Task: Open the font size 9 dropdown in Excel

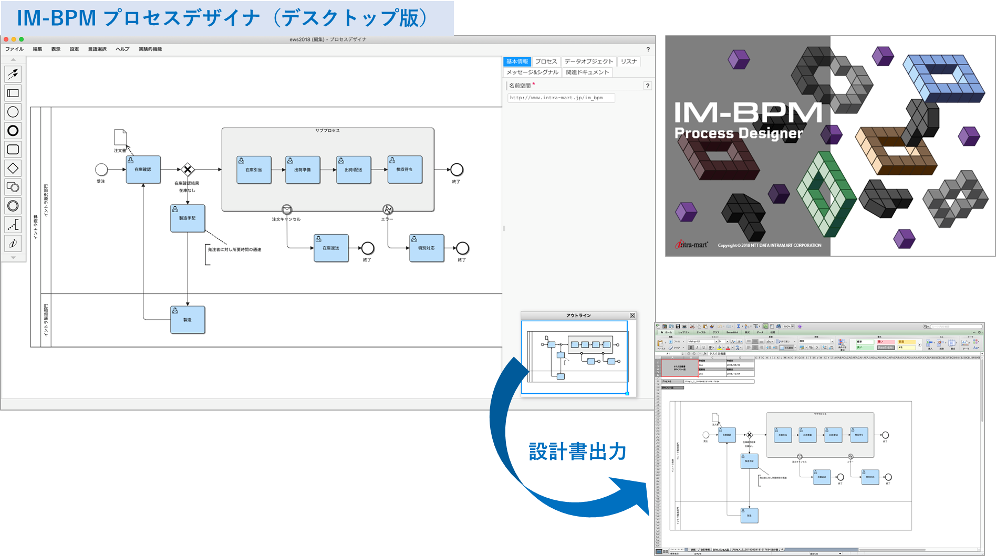Action: 728,341
